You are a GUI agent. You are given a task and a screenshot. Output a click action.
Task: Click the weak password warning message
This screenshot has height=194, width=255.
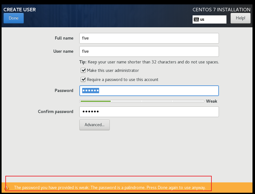pyautogui.click(x=110, y=187)
